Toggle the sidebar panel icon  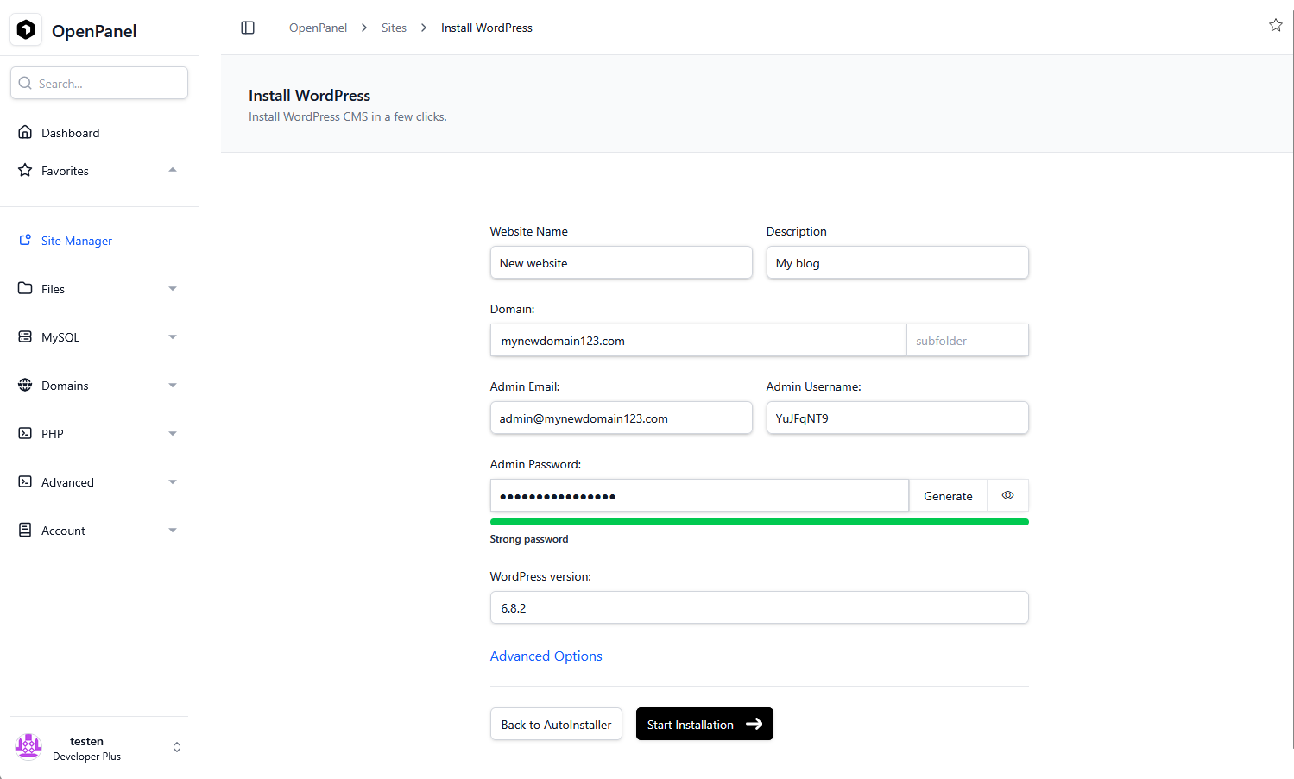(248, 28)
